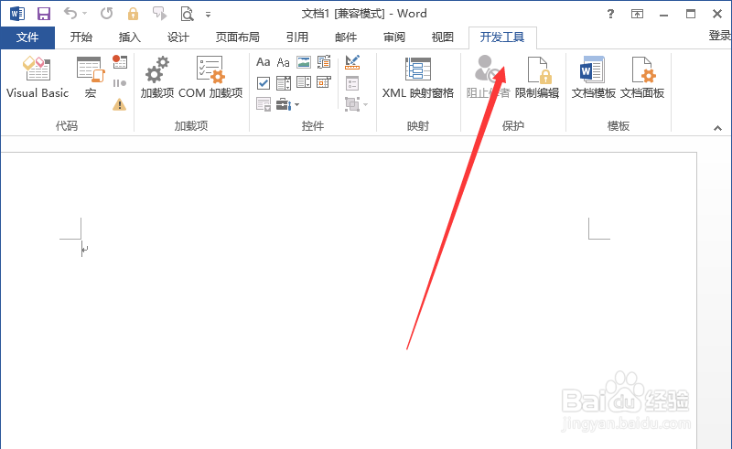
Task: Switch to the 开始 tab
Action: point(81,37)
